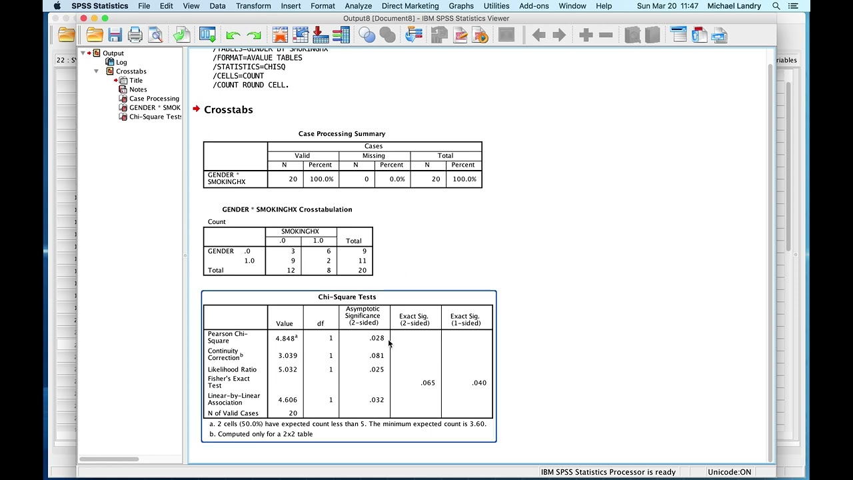Open the Utilities menu
853x480 pixels.
pos(496,6)
